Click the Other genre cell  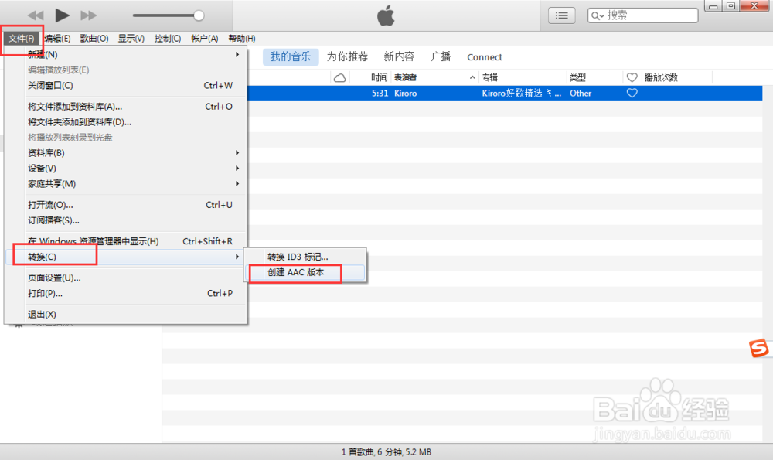581,94
